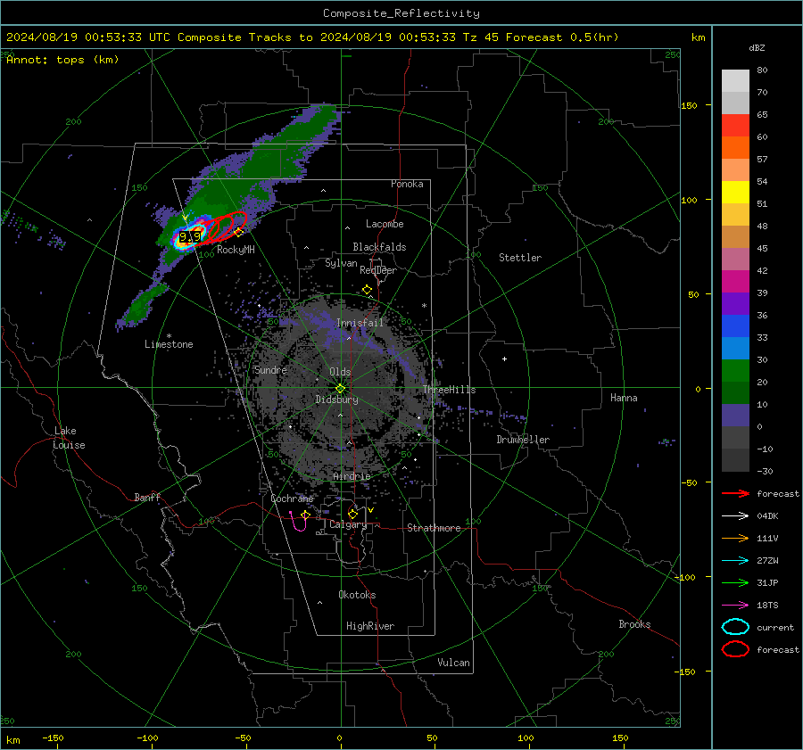
Task: Click the 18TS legend label
Action: point(767,606)
